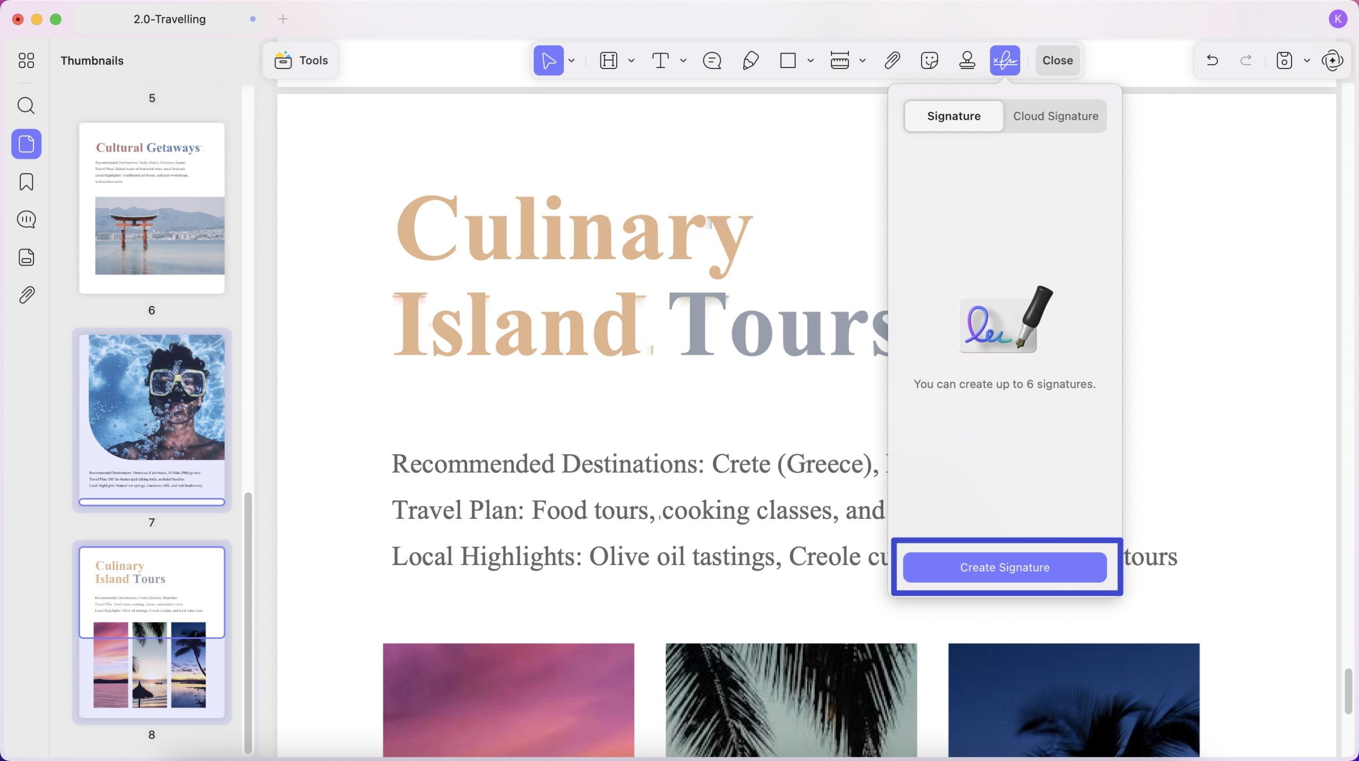
Task: Open the comment note tool
Action: tap(712, 61)
